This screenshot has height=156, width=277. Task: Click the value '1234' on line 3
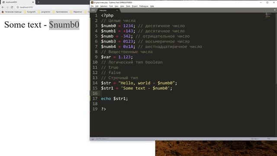pos(128,26)
